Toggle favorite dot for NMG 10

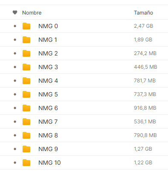(15, 163)
